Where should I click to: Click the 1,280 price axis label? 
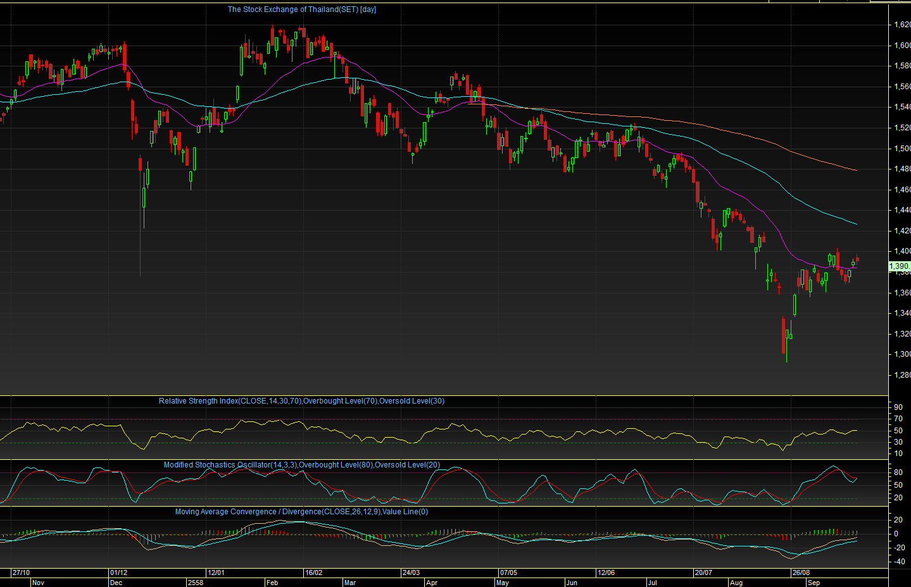coord(902,375)
